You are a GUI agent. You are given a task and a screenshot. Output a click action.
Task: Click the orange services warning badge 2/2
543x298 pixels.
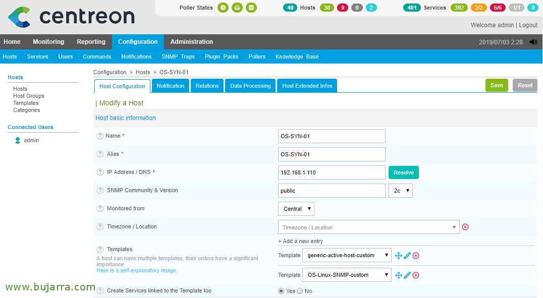click(478, 8)
